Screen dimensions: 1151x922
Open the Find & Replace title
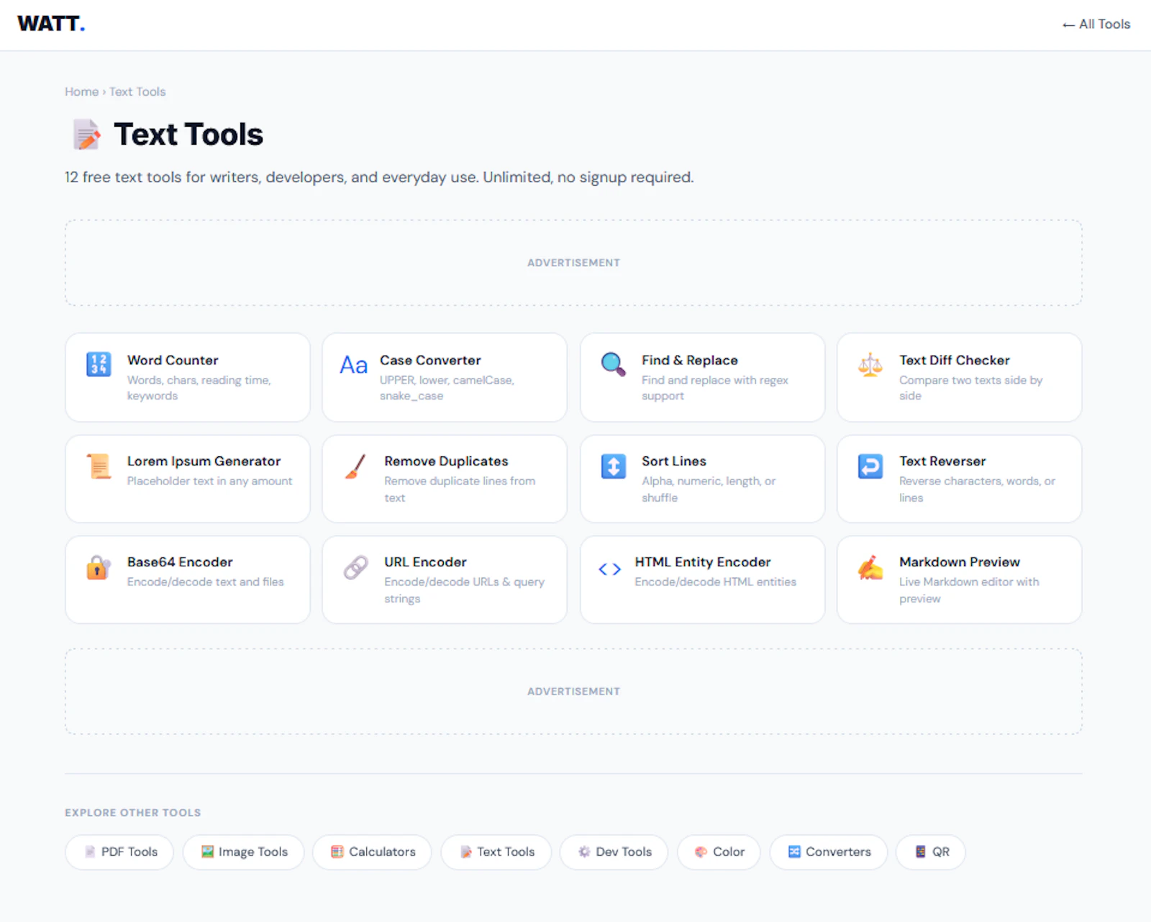pyautogui.click(x=690, y=360)
